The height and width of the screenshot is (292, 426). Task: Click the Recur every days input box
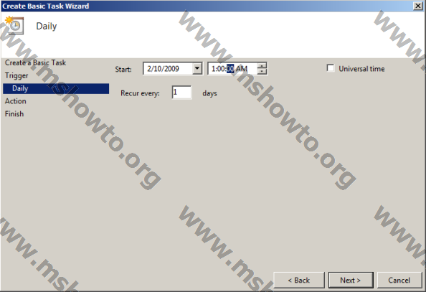[181, 93]
